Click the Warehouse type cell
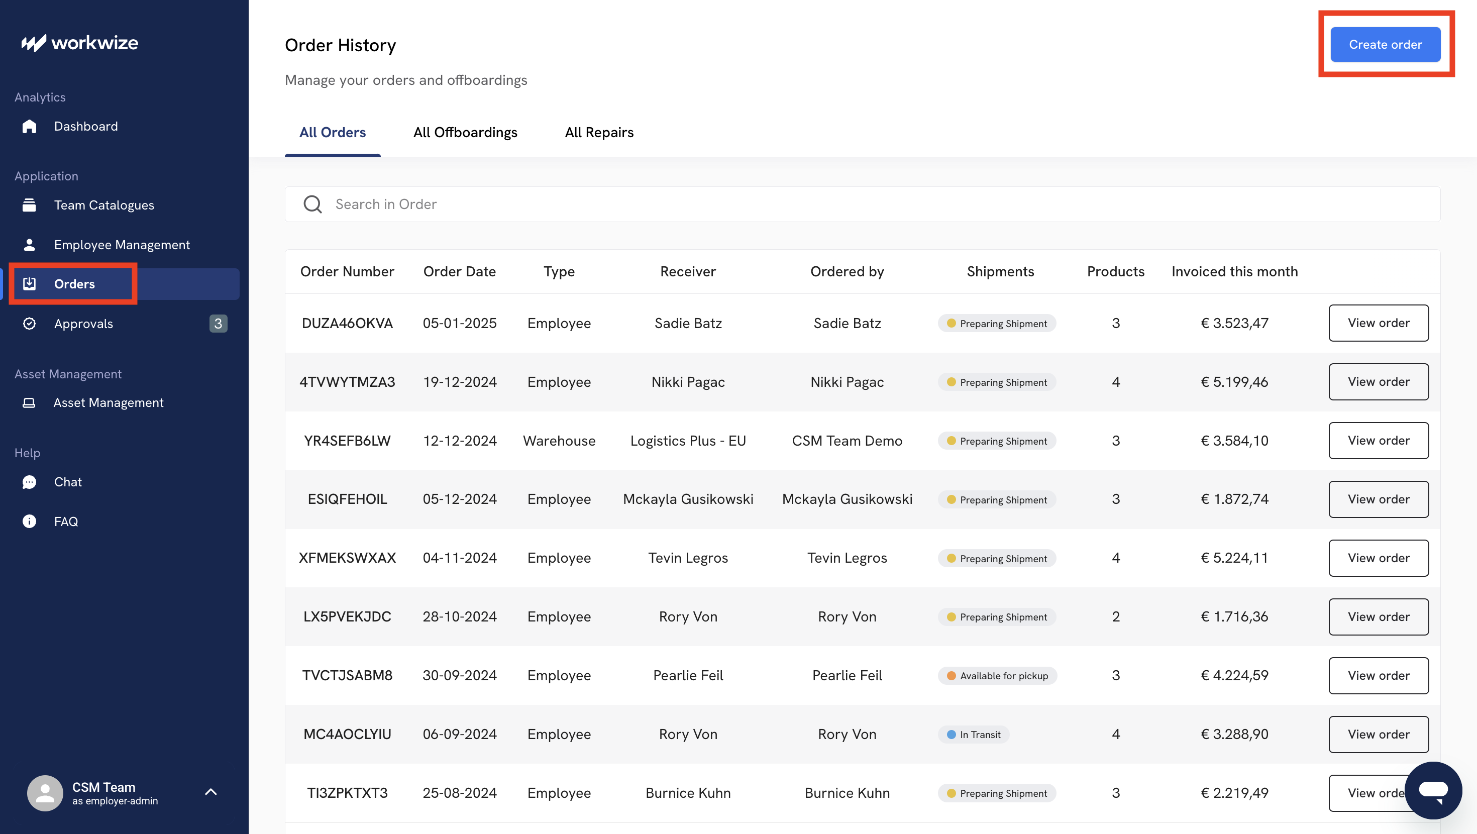1477x834 pixels. [559, 441]
